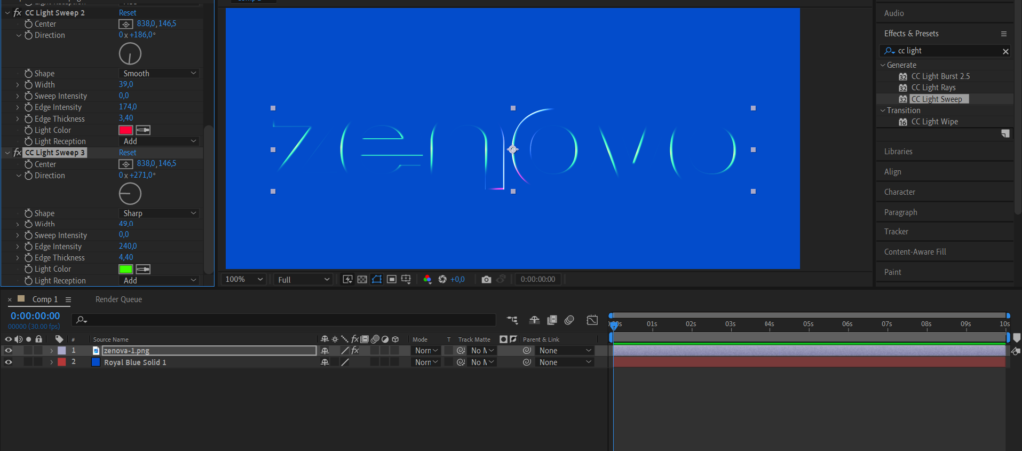Viewport: 1022px width, 451px height.
Task: Hide the Royal Blue Solid 1 layer eye
Action: click(8, 362)
